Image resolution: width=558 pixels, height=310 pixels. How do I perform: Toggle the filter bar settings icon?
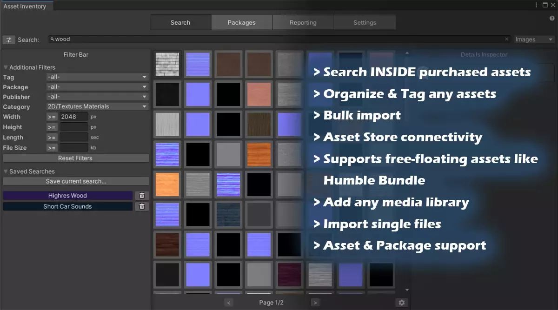9,40
